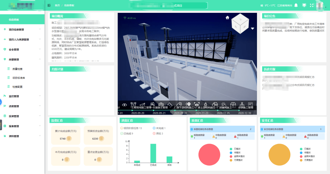The image size is (330, 174).
Task: Expand 报表管理 menu
Action: coord(22,126)
